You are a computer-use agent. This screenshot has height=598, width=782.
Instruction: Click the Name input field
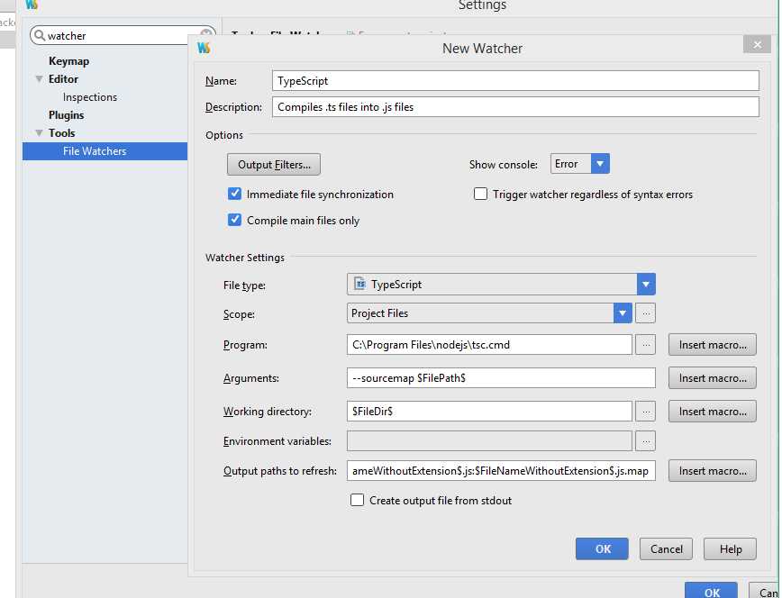[x=515, y=81]
